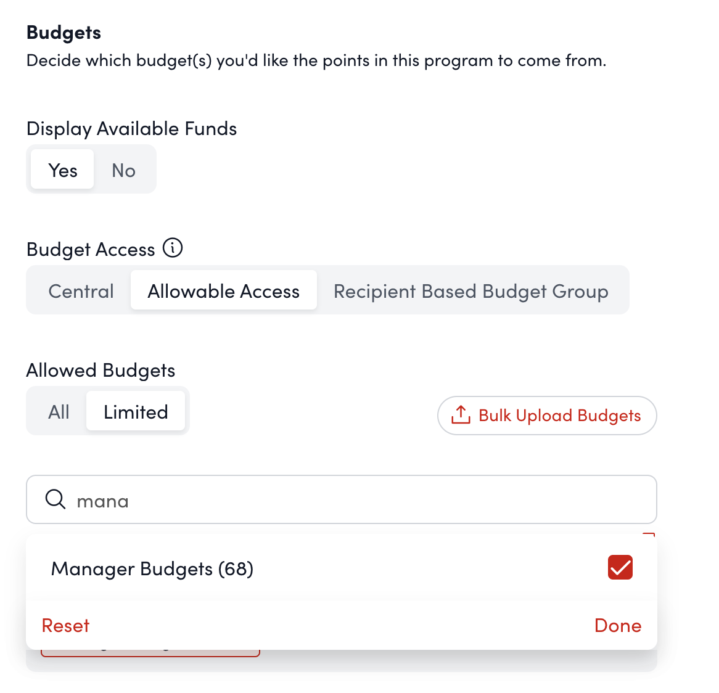Click the Display Available Funds label
719x693 pixels.
pos(131,128)
